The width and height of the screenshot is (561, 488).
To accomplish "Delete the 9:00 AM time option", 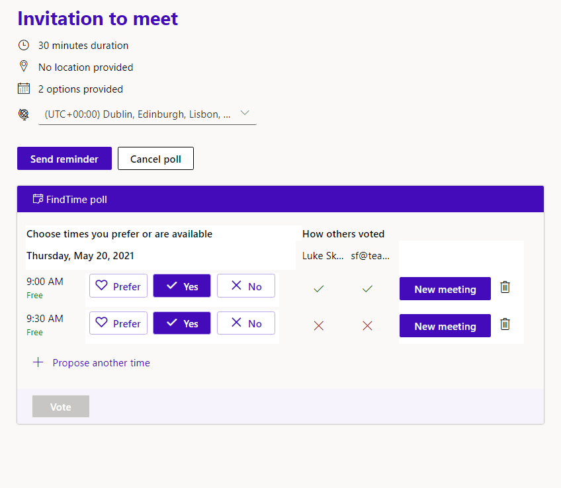I will [505, 287].
